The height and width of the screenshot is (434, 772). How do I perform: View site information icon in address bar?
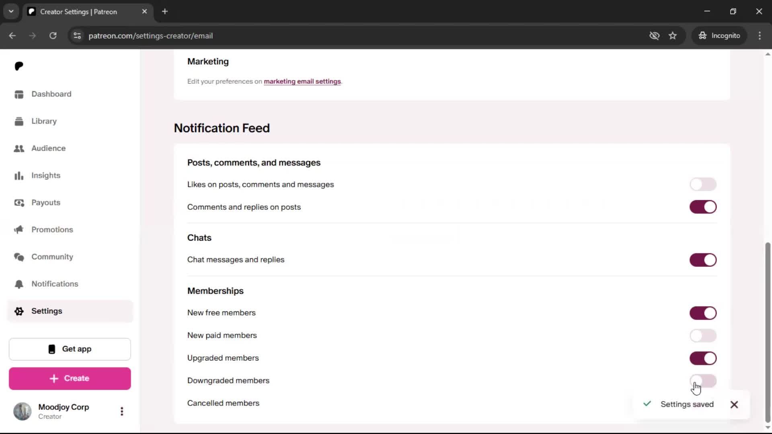(x=77, y=36)
